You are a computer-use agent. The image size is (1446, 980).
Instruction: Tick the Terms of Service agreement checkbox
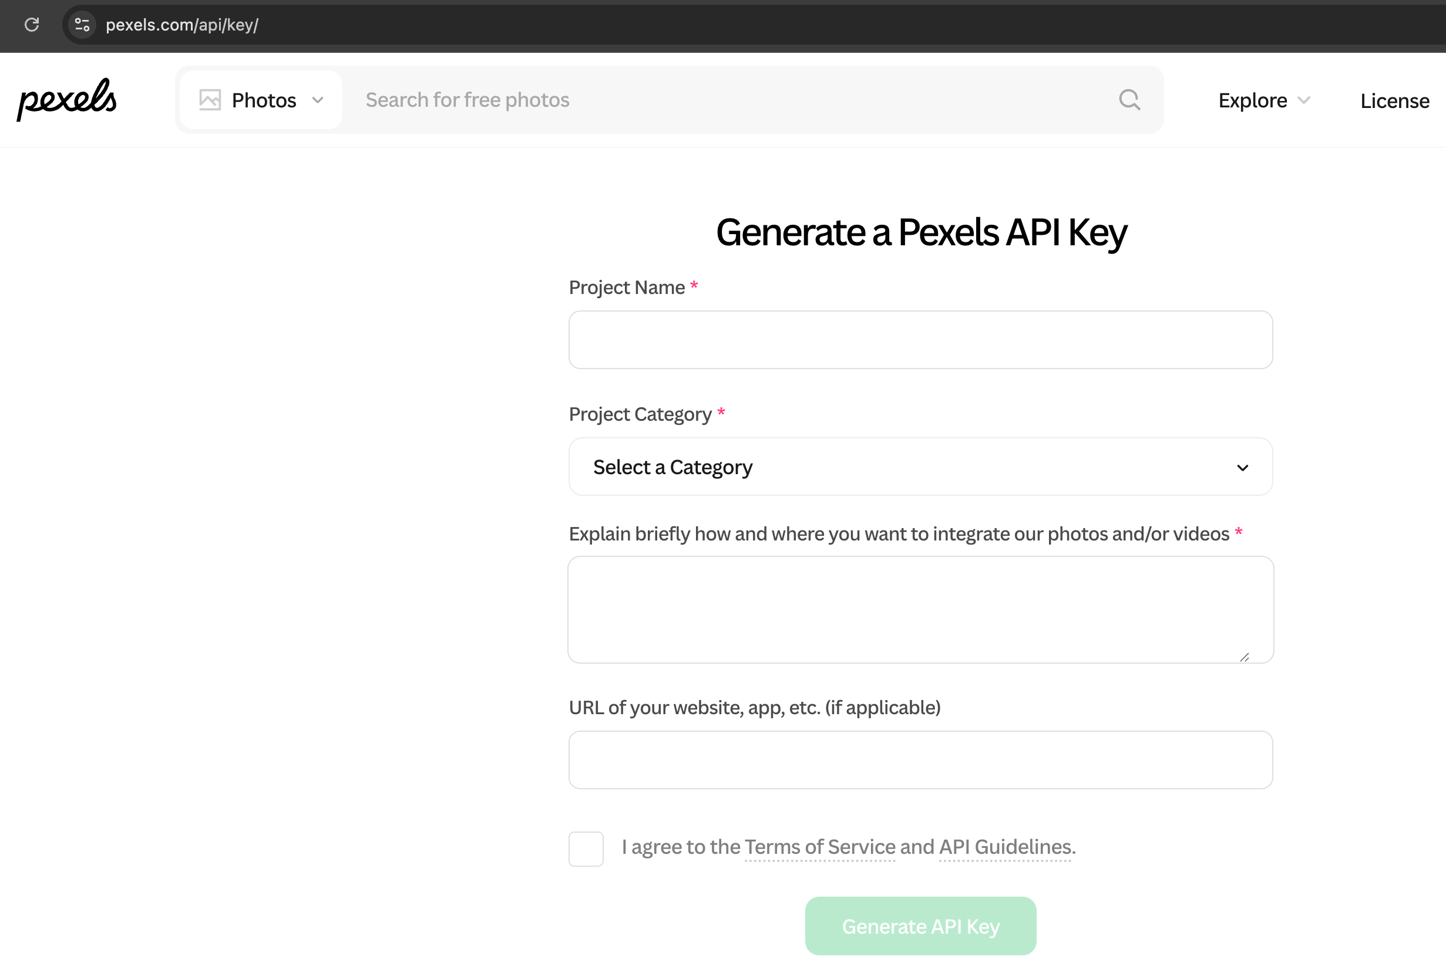coord(586,849)
